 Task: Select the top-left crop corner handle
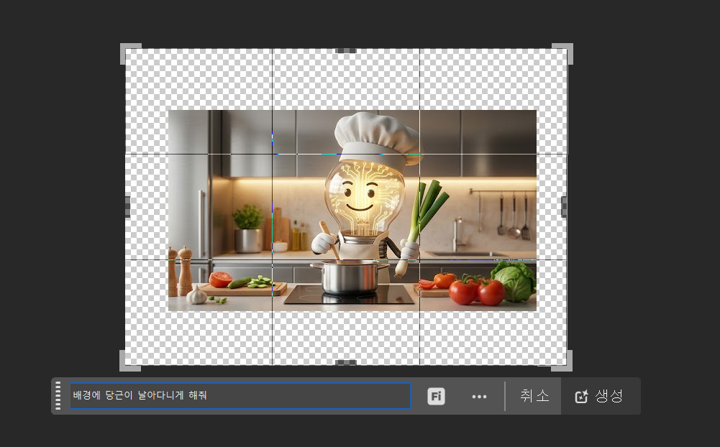pos(130,54)
